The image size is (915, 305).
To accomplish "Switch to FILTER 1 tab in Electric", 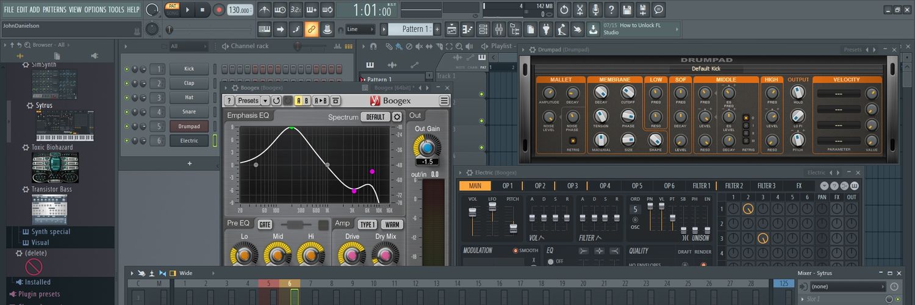I will [x=701, y=186].
